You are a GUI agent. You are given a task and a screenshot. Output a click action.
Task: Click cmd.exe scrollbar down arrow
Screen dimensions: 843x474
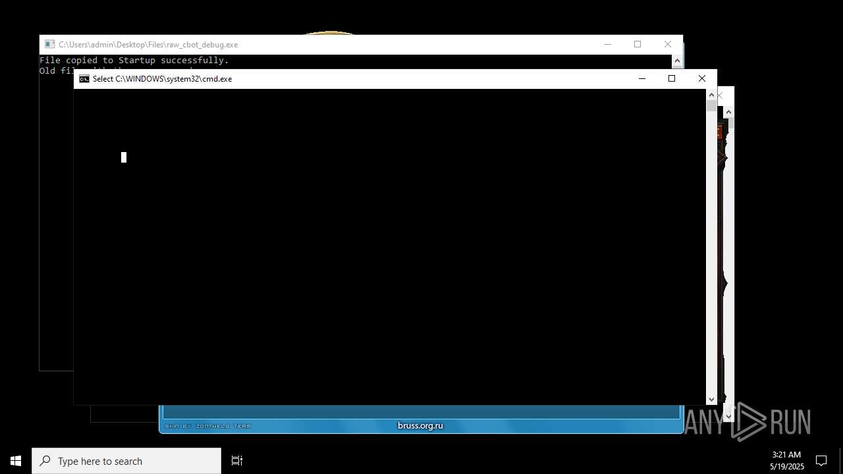click(711, 399)
